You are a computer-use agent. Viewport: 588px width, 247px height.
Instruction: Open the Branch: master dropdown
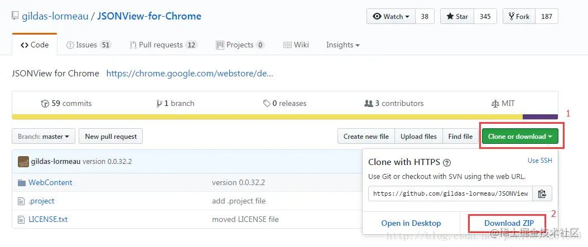coord(44,136)
